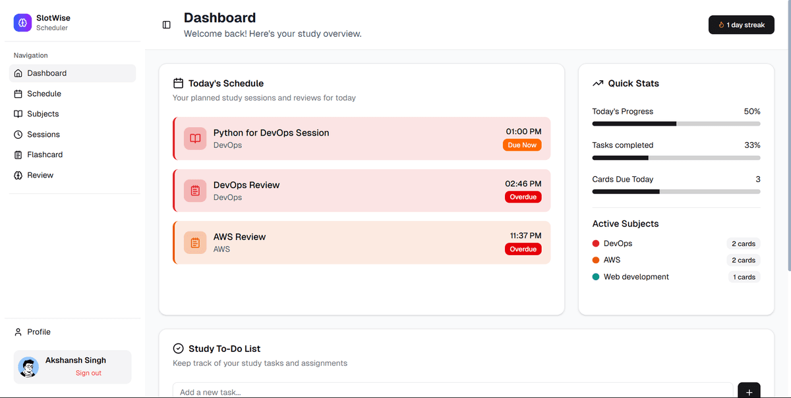The image size is (791, 398).
Task: Click the Sign out link
Action: (88, 373)
